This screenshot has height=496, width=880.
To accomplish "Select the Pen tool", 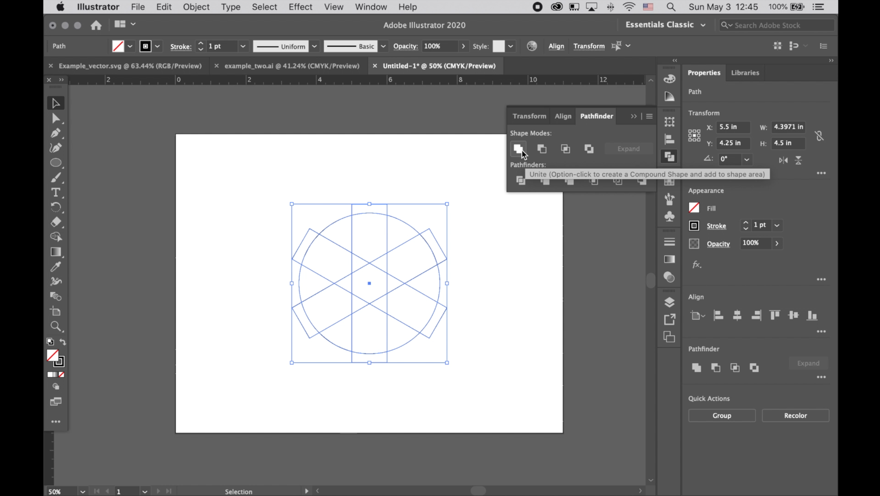I will click(56, 133).
